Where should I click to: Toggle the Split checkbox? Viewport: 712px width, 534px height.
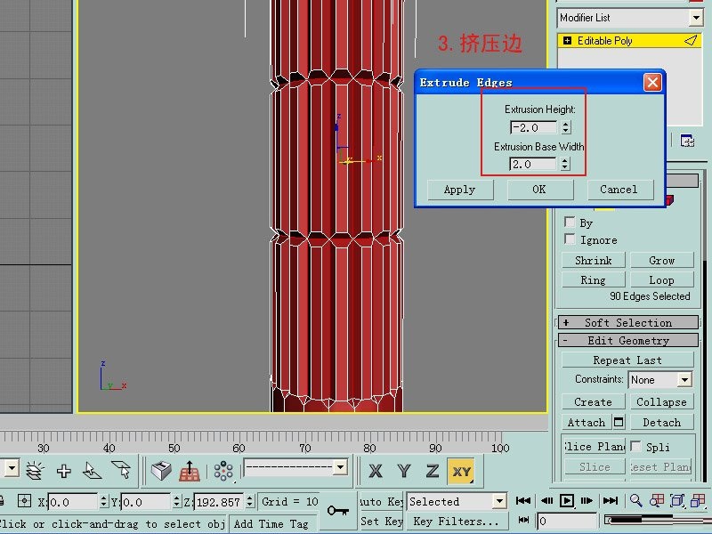[636, 447]
